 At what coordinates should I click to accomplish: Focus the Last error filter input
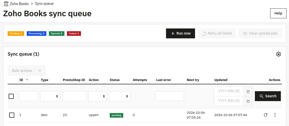click(170, 96)
